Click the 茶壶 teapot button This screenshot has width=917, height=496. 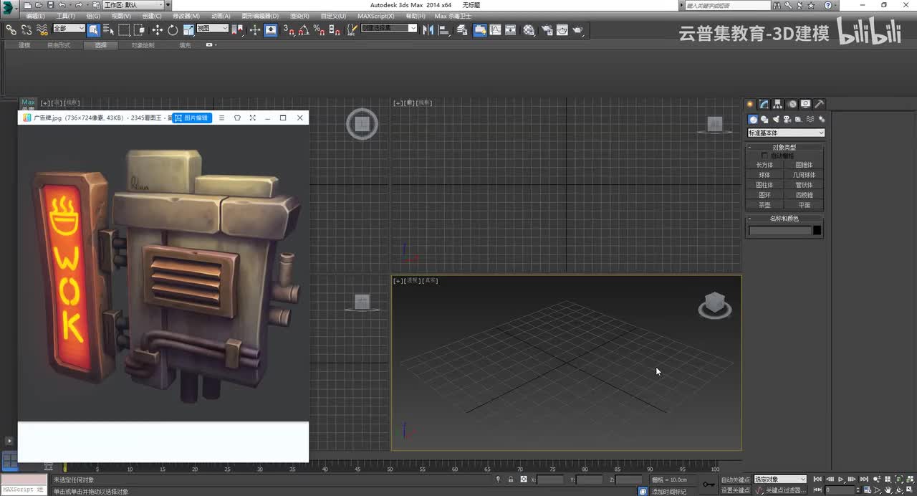pos(765,205)
